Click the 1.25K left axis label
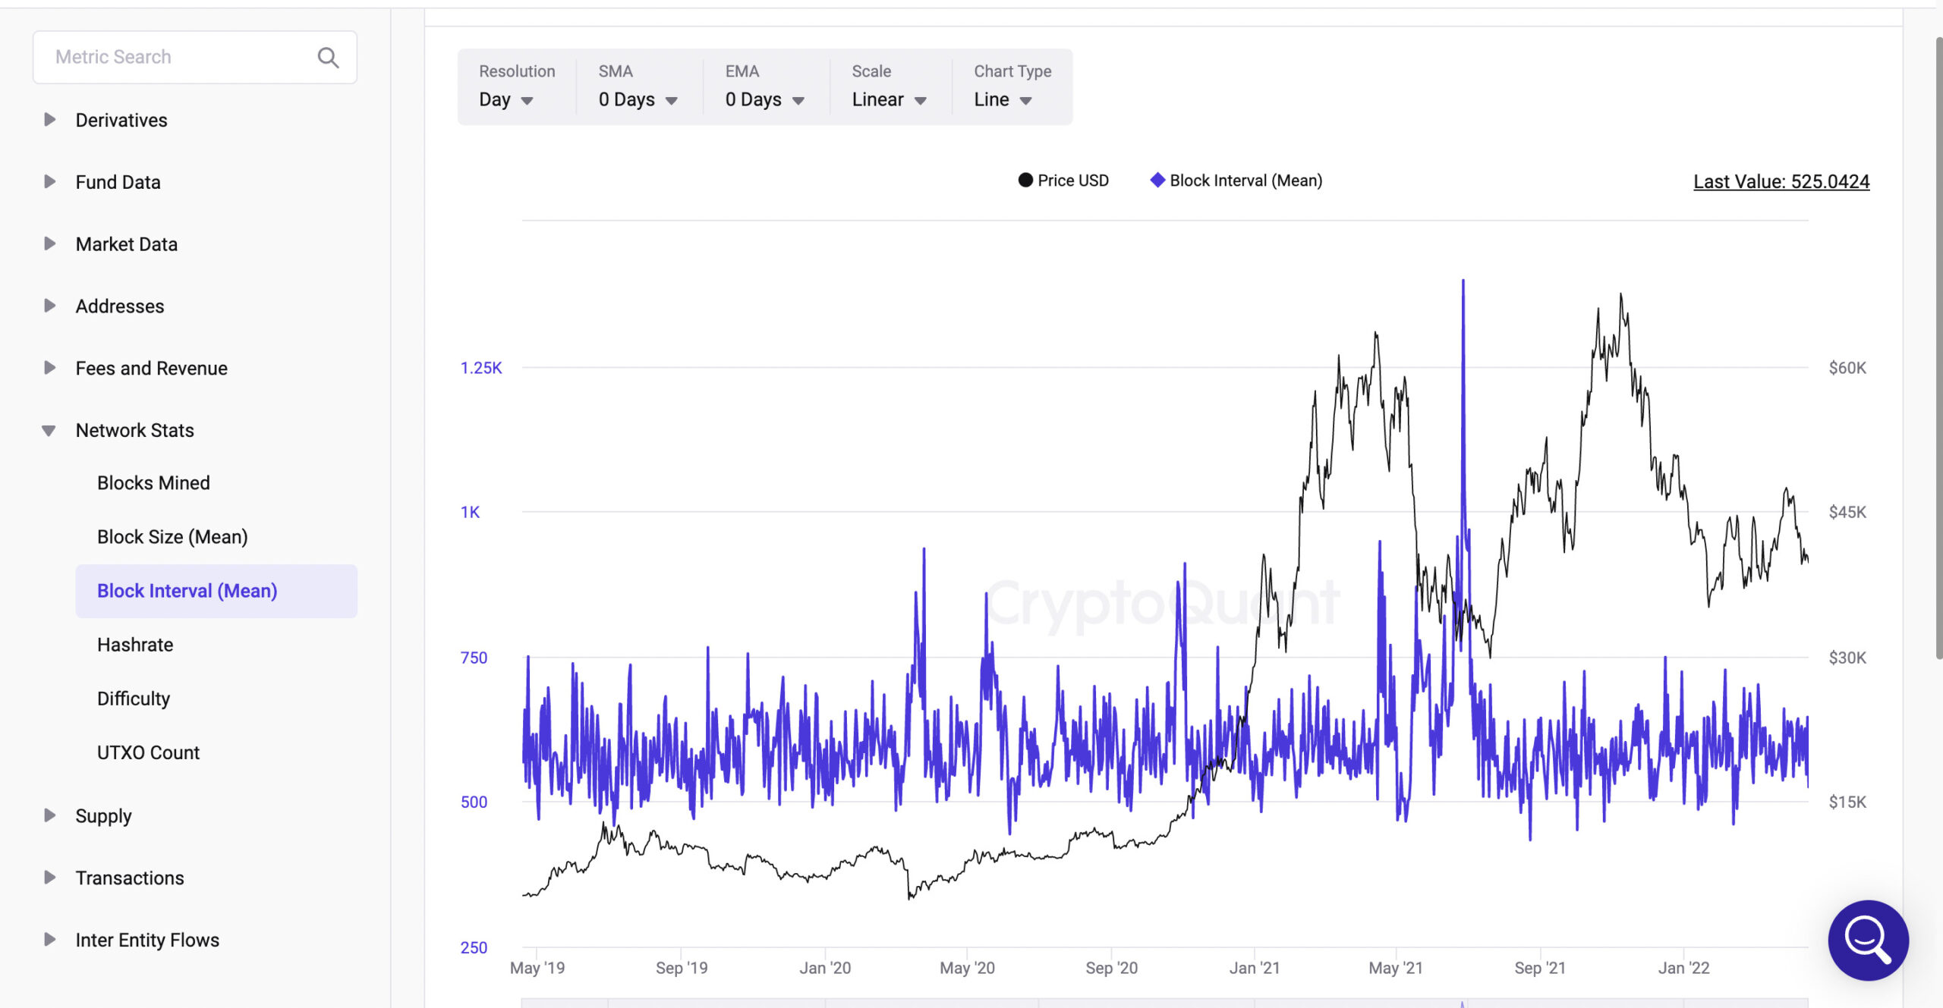Image resolution: width=1943 pixels, height=1008 pixels. [481, 368]
